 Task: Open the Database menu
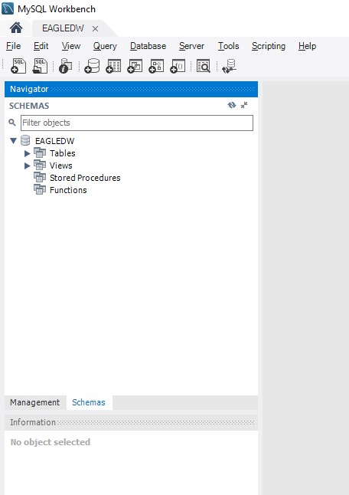tap(148, 46)
